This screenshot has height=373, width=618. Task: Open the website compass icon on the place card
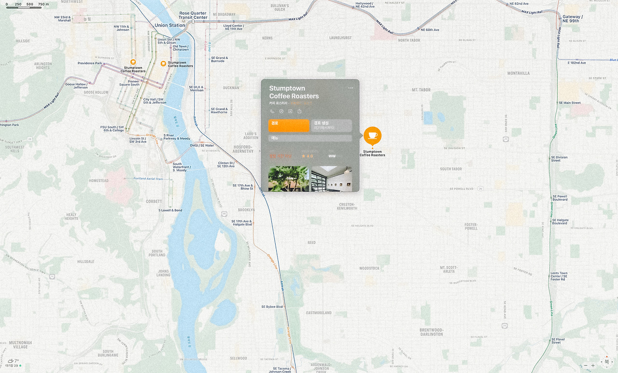(x=281, y=111)
